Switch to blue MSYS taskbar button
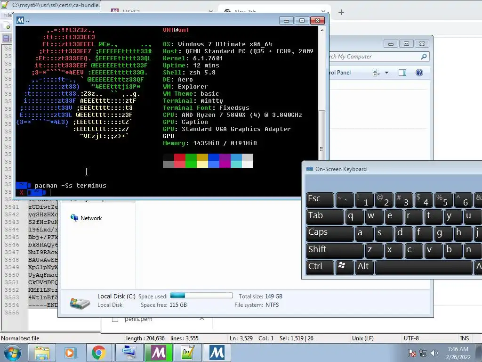 pyautogui.click(x=217, y=353)
